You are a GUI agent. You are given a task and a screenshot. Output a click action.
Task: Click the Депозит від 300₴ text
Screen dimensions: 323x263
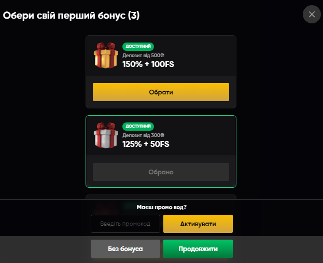click(x=143, y=135)
